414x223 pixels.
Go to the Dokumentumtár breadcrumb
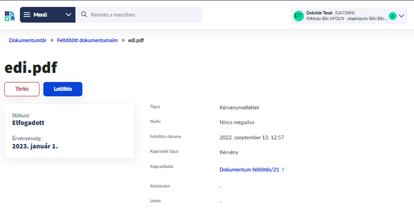(x=28, y=40)
